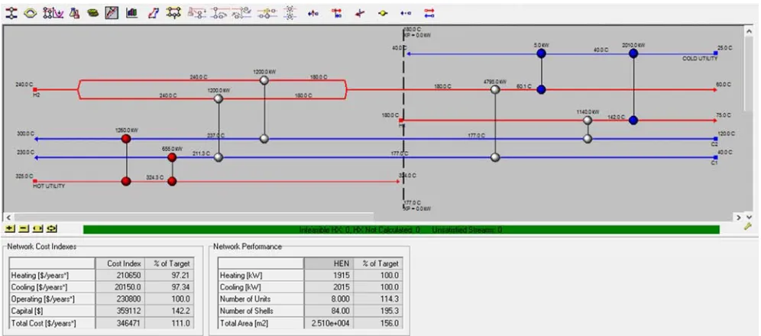Click the green ring toolbar icon
Viewport: 761px width, 336px height.
[31, 14]
